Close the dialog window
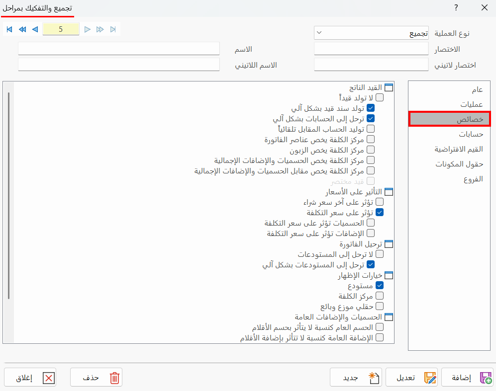The image size is (496, 391). (x=484, y=7)
